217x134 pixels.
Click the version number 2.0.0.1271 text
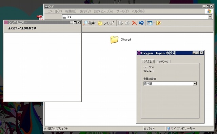click(x=149, y=71)
